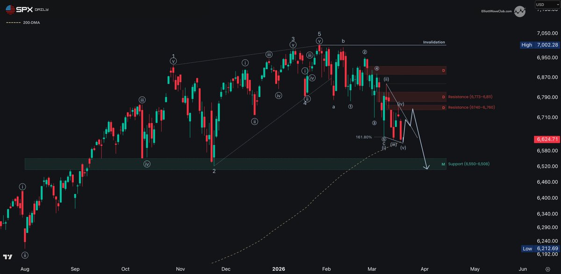Click the Oct label on time axis
561x274 pixels.
[x=125, y=269]
